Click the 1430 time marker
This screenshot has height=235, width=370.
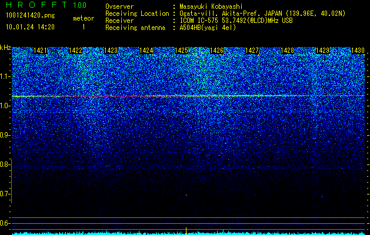pos(358,51)
